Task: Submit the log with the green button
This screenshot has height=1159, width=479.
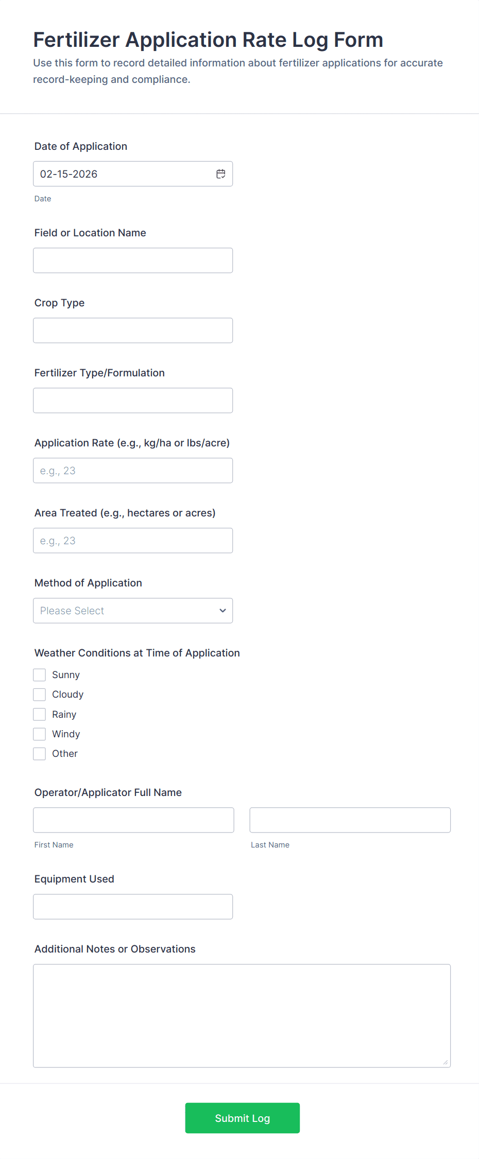Action: pyautogui.click(x=242, y=1118)
